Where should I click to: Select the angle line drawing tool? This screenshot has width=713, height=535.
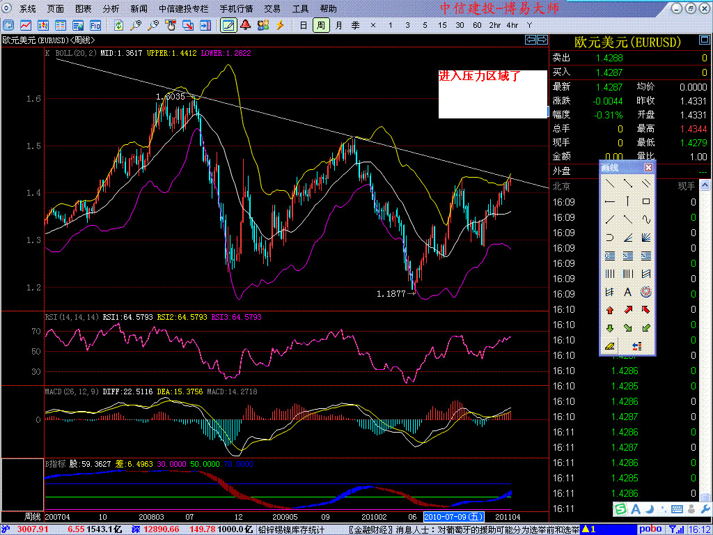628,238
